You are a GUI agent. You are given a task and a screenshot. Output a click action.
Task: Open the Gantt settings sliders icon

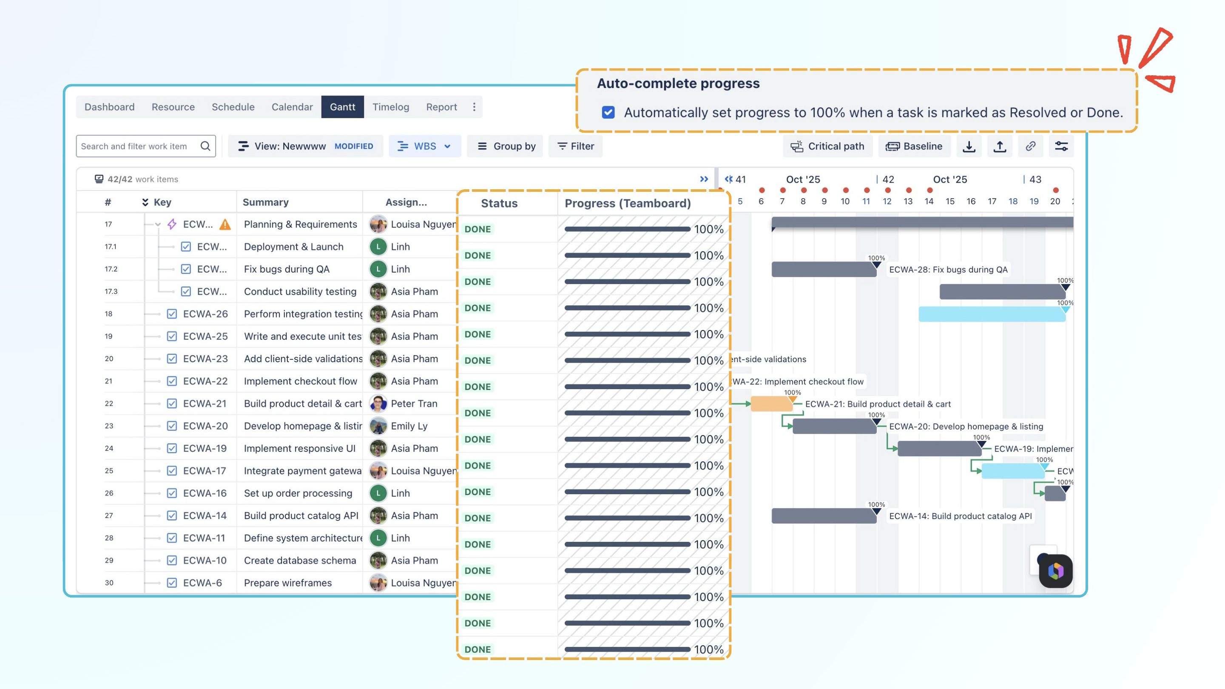(1061, 147)
